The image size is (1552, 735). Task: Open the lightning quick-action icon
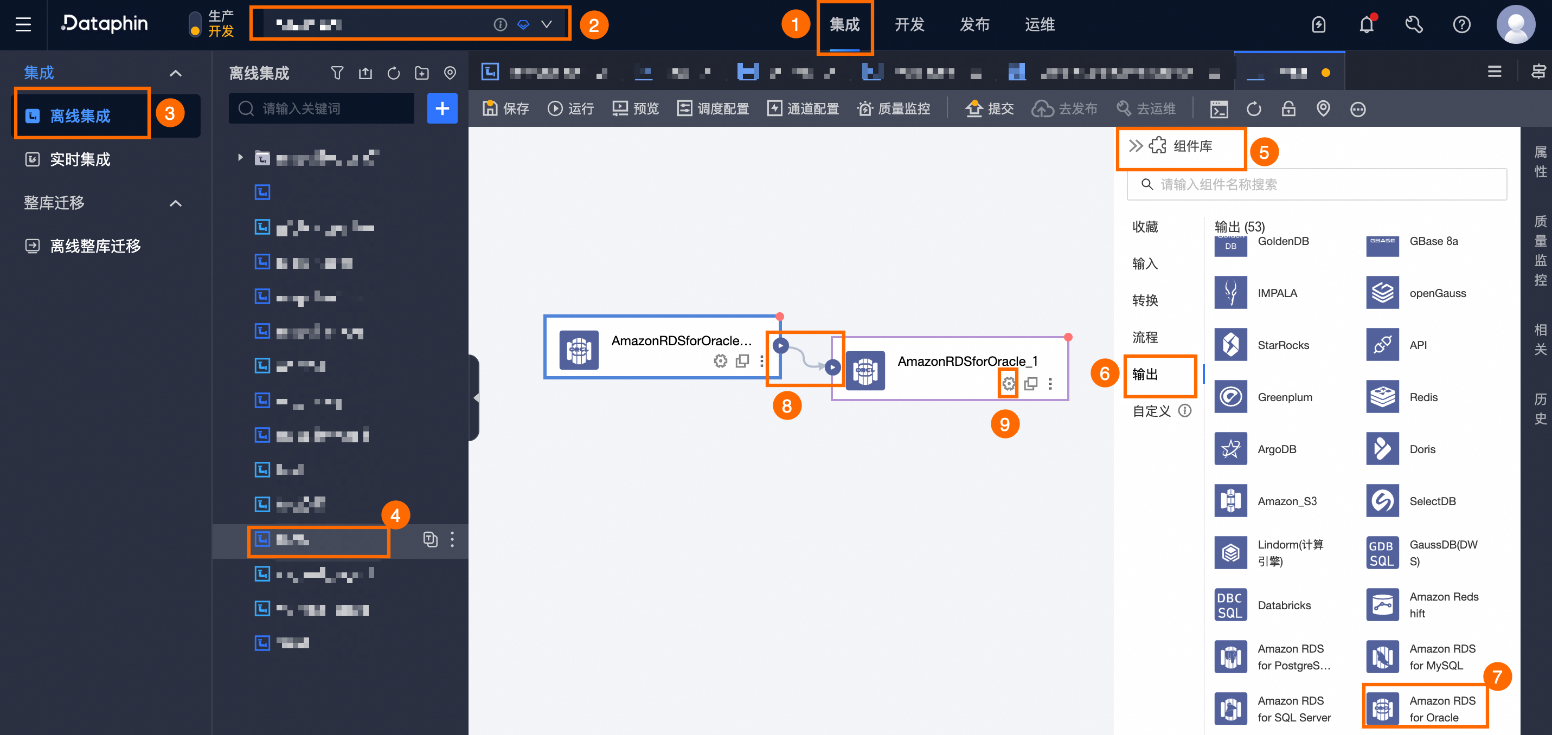tap(1319, 25)
